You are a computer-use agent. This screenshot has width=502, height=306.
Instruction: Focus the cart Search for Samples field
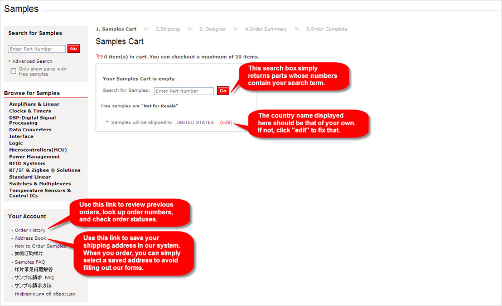184,91
